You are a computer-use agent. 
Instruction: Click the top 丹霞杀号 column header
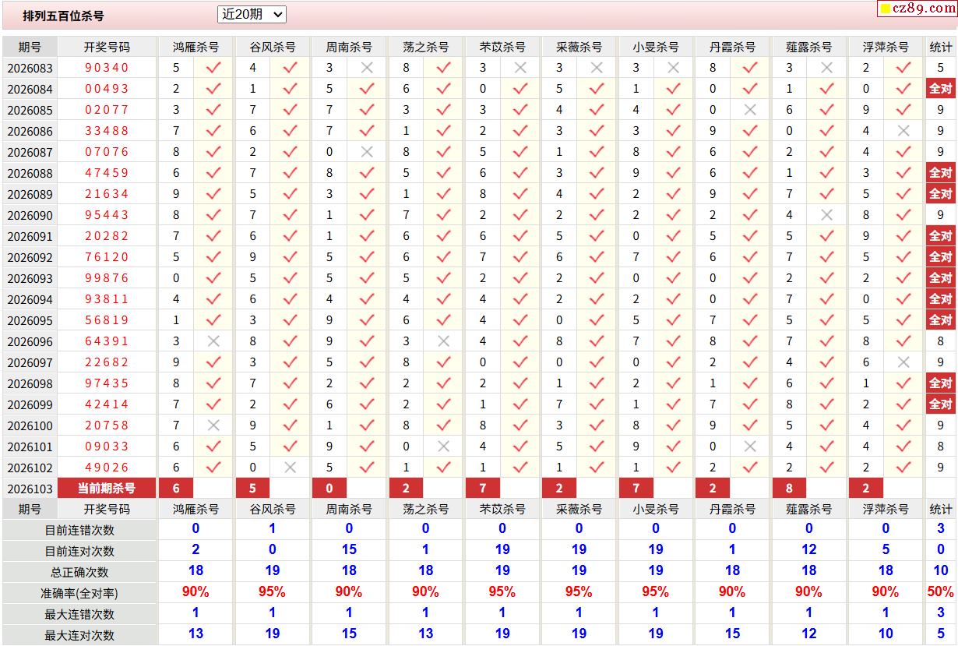[x=732, y=48]
